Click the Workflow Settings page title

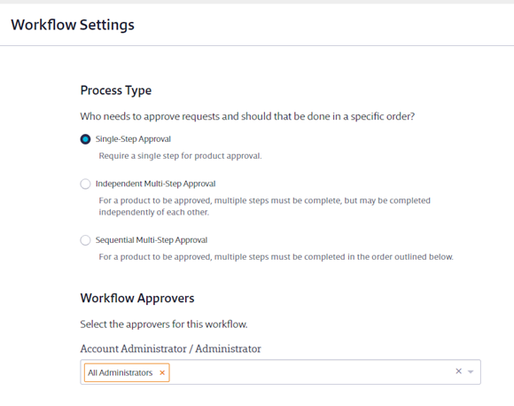tap(73, 25)
